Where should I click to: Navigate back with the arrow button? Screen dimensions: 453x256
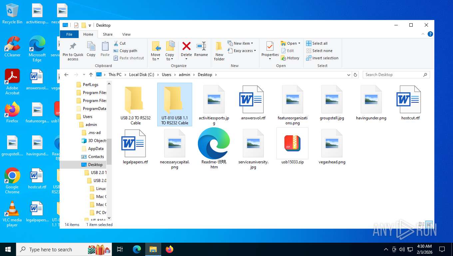click(x=66, y=75)
